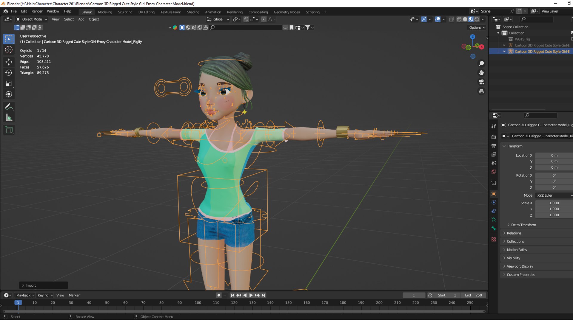Click the zoom magnifier viewport gizmo
This screenshot has width=573, height=320.
481,63
